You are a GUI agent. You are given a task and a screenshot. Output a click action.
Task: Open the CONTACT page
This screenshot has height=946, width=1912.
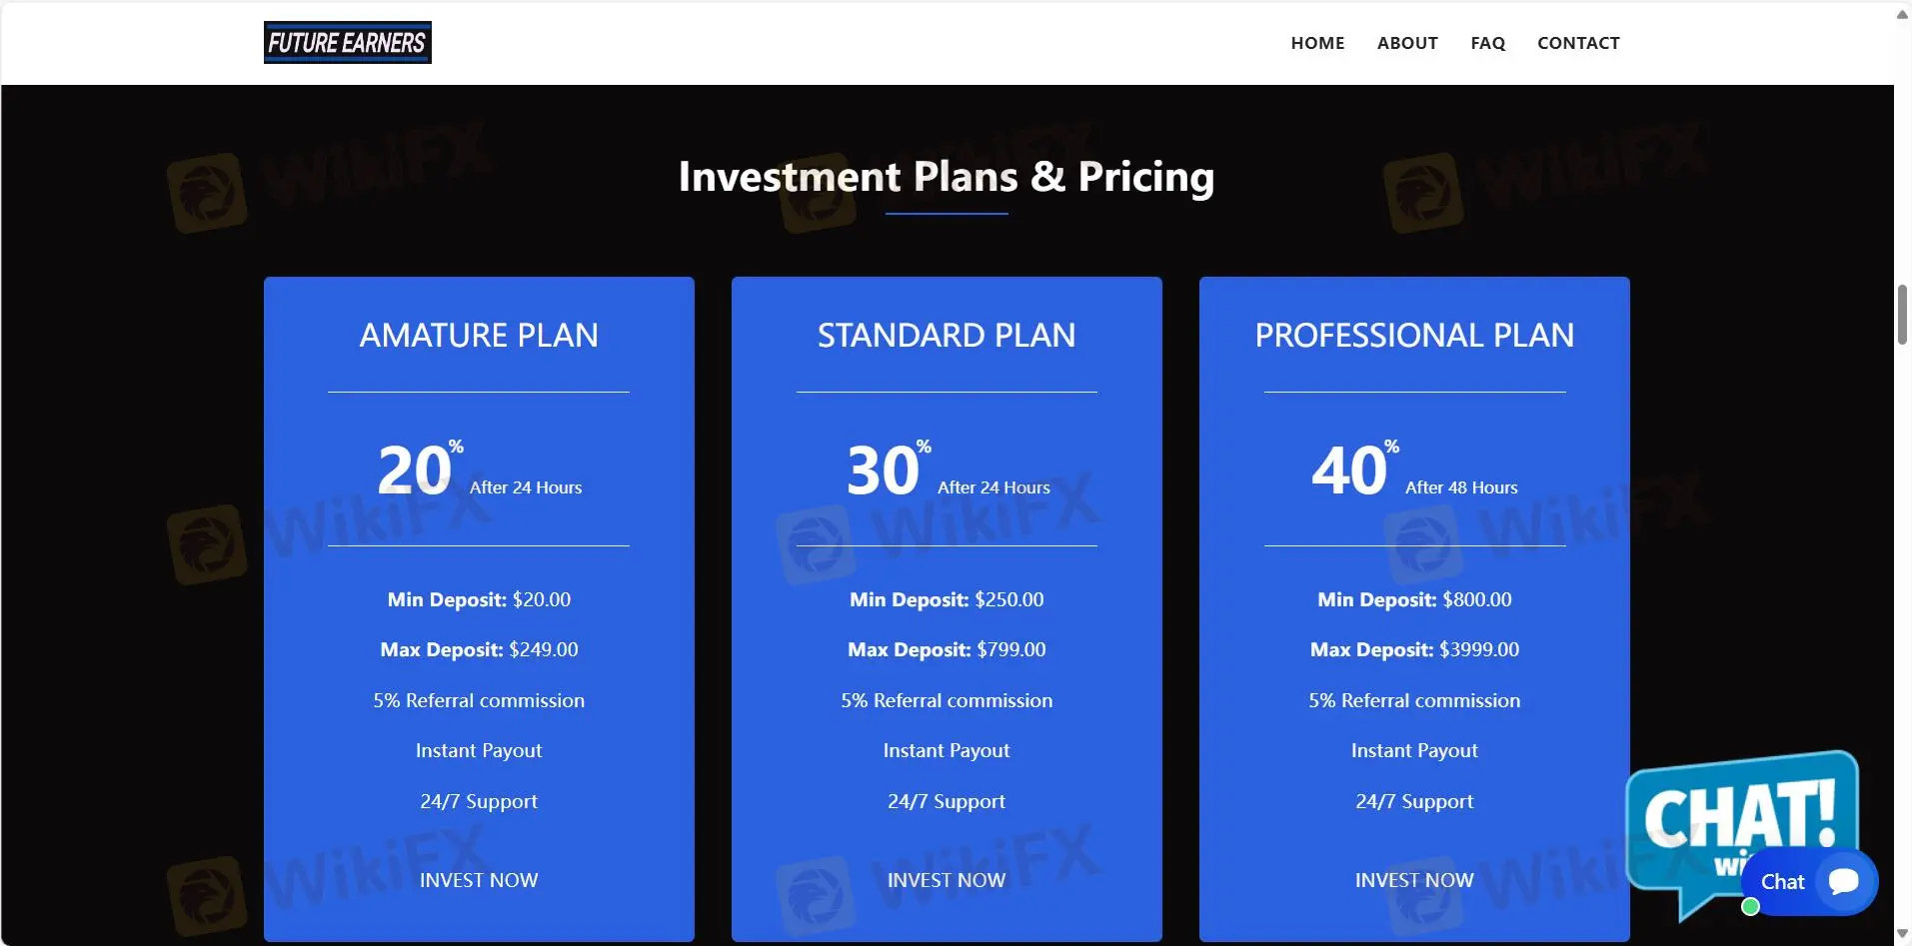[1578, 43]
